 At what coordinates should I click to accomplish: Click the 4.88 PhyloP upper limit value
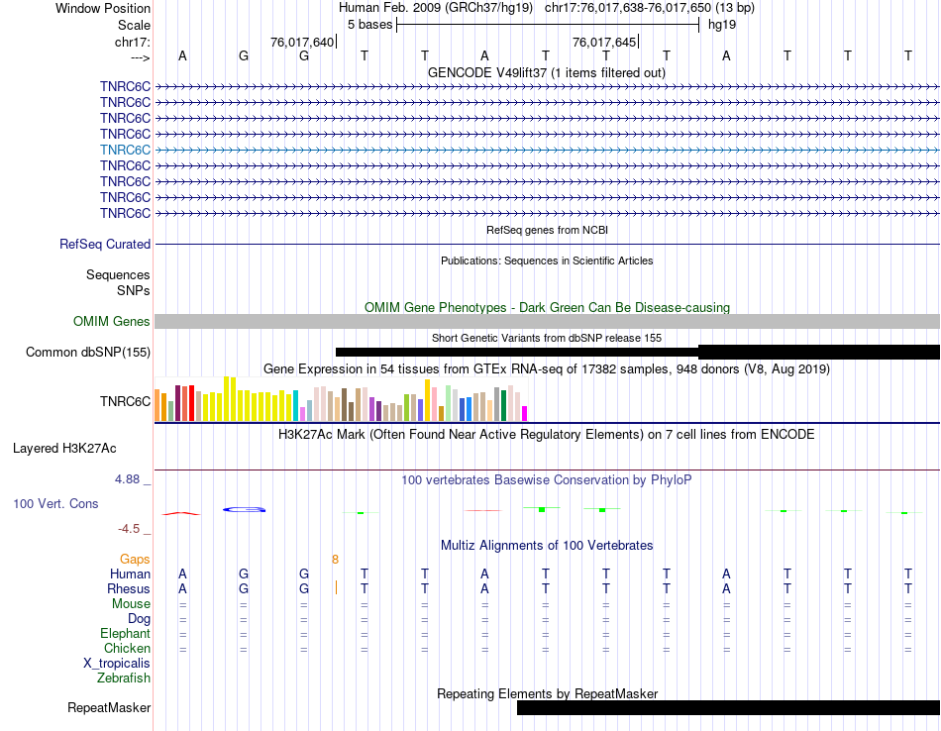(x=127, y=479)
